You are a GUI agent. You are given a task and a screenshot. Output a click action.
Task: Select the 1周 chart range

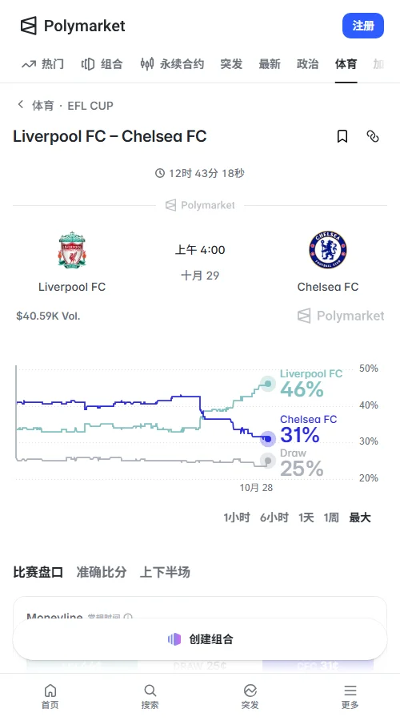tap(331, 518)
